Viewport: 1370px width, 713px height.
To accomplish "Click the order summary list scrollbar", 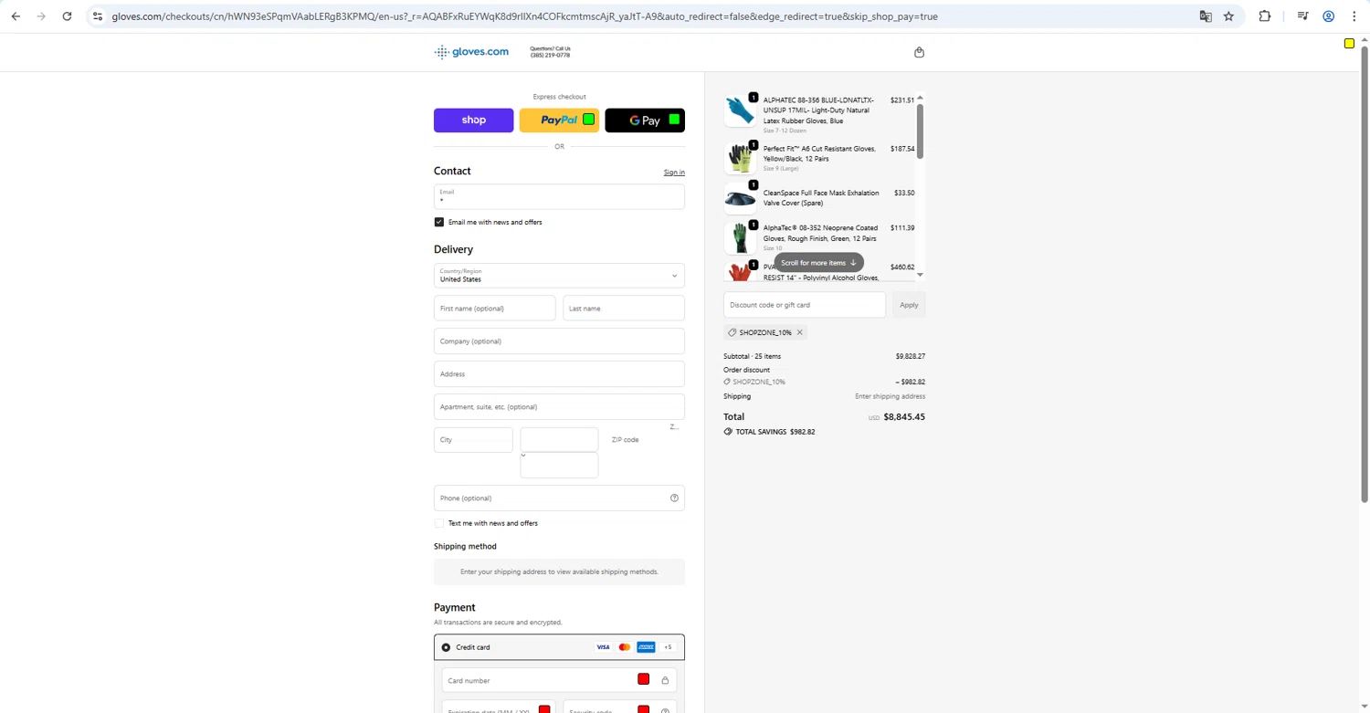I will pos(920,131).
